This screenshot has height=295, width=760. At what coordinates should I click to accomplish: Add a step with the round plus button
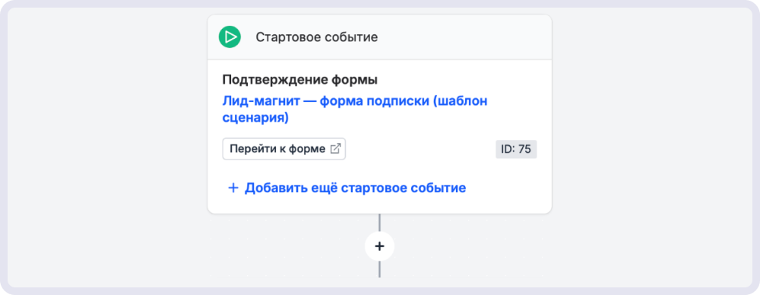click(x=379, y=246)
